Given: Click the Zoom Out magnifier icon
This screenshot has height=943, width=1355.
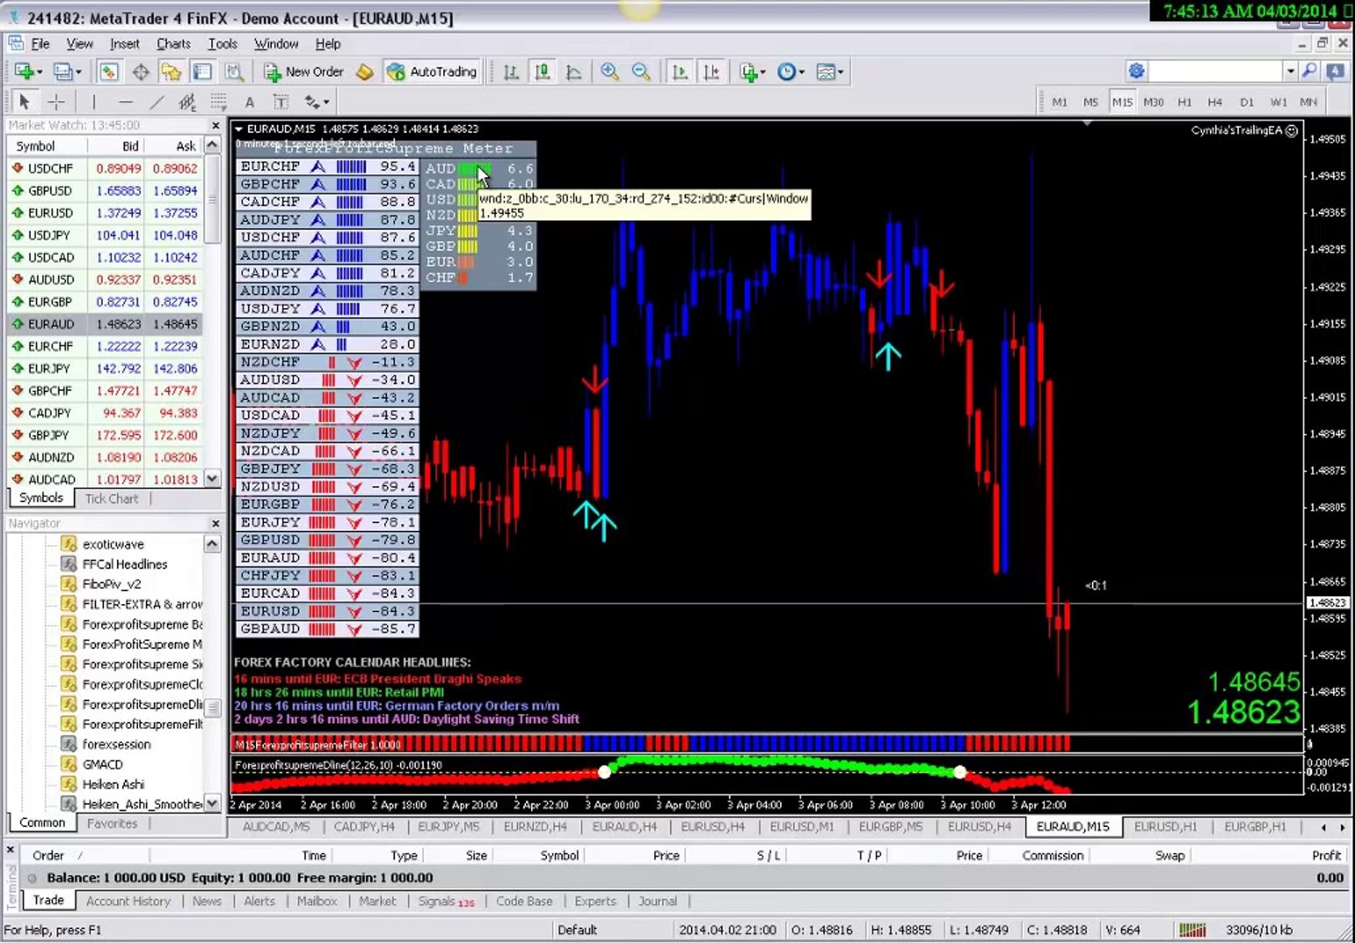Looking at the screenshot, I should (x=641, y=72).
